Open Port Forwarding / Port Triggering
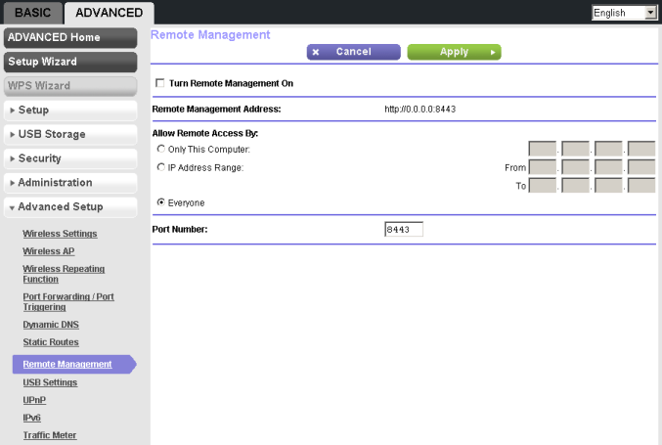 coord(68,302)
